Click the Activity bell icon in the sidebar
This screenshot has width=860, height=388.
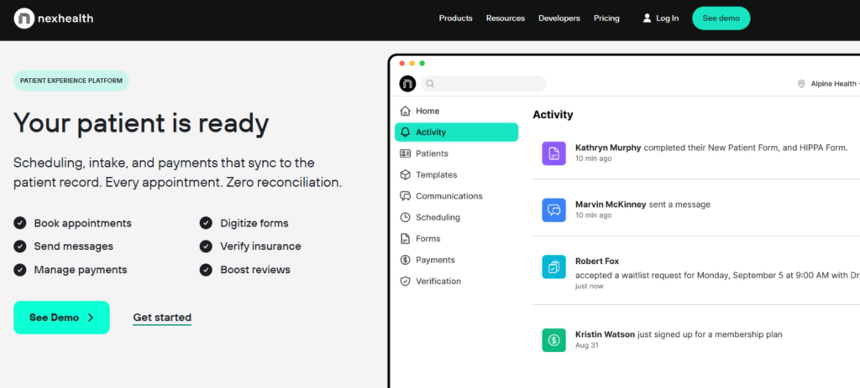pos(406,132)
